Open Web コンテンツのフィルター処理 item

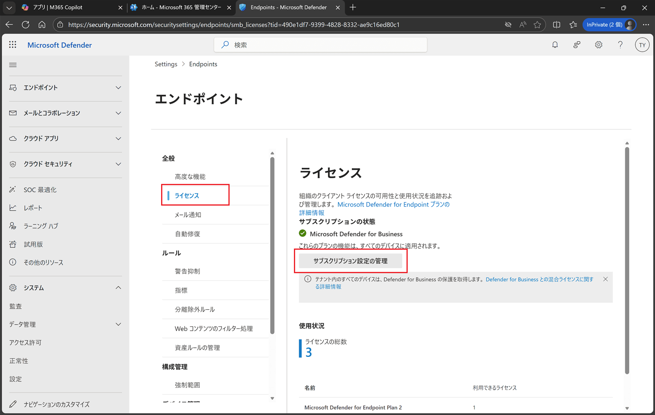tap(214, 329)
